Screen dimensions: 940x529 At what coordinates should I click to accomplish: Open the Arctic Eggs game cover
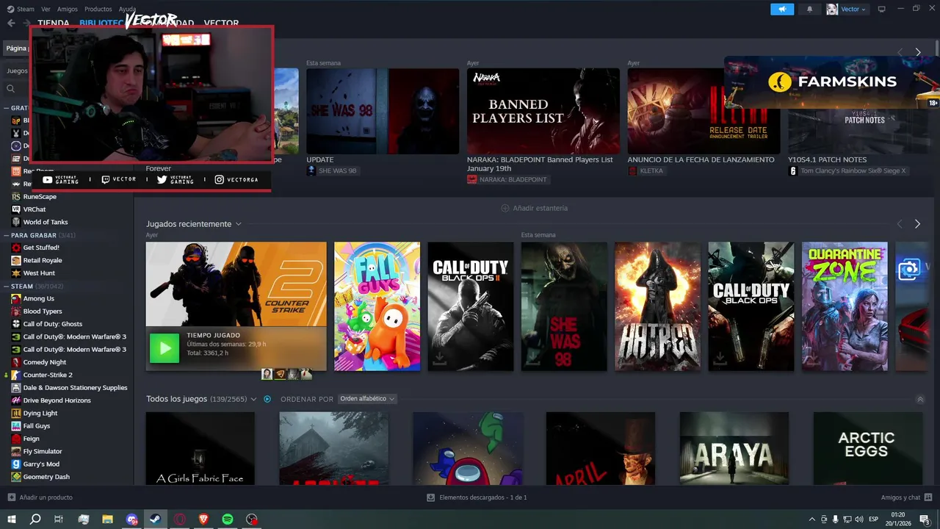pos(868,448)
